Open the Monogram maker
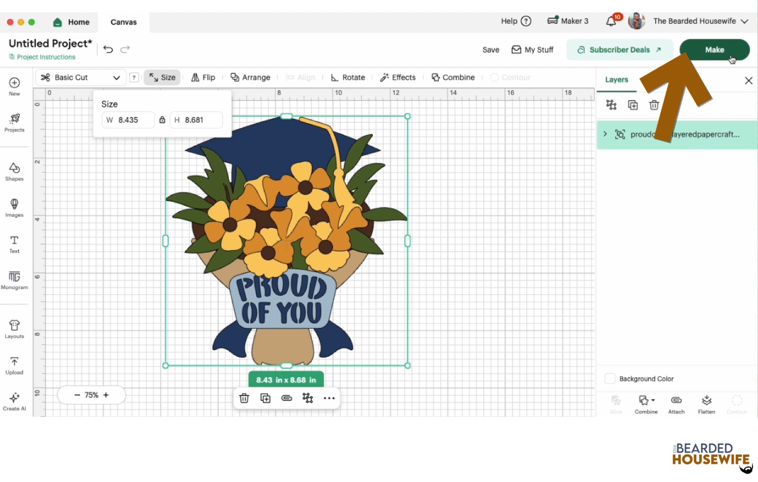Viewport: 758px width, 482px height. tap(14, 280)
